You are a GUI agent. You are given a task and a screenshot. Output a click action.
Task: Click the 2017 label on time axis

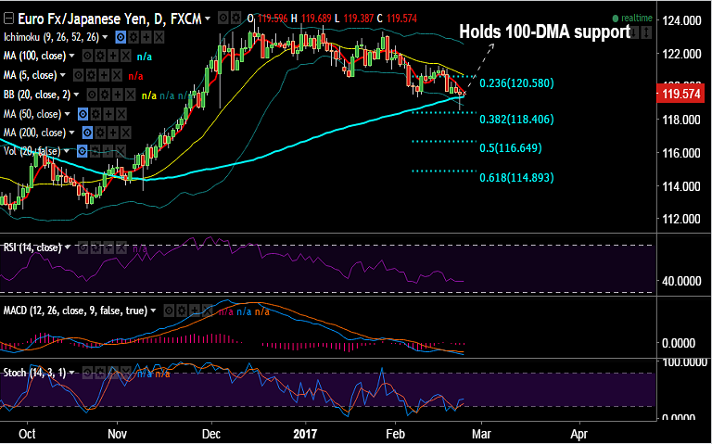pyautogui.click(x=305, y=434)
